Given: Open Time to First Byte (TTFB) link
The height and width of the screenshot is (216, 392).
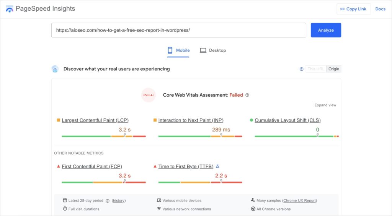Looking at the screenshot, I should 186,167.
